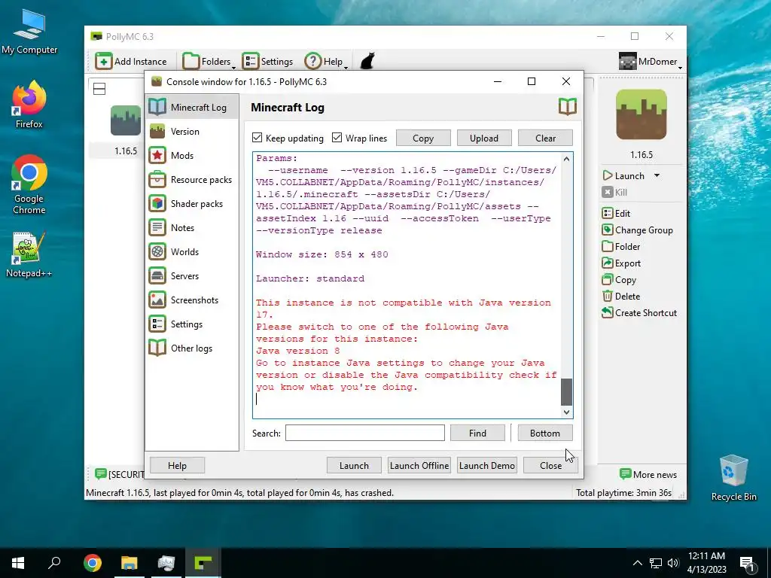Click the Find button
This screenshot has width=771, height=578.
click(x=477, y=433)
